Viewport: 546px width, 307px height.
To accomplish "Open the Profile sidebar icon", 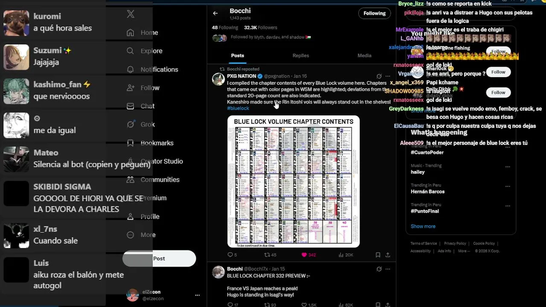I will 131,216.
